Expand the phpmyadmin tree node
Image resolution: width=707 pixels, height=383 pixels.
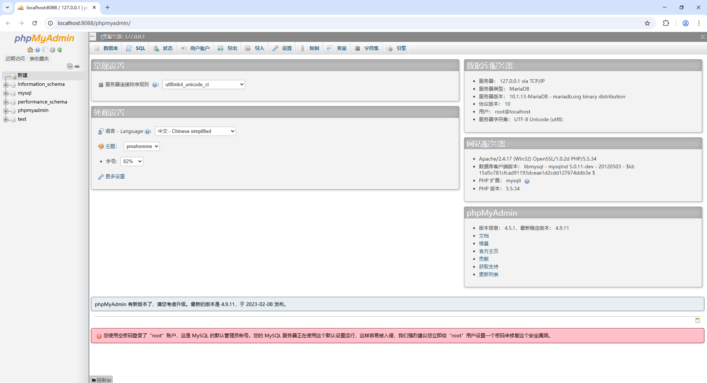click(6, 111)
